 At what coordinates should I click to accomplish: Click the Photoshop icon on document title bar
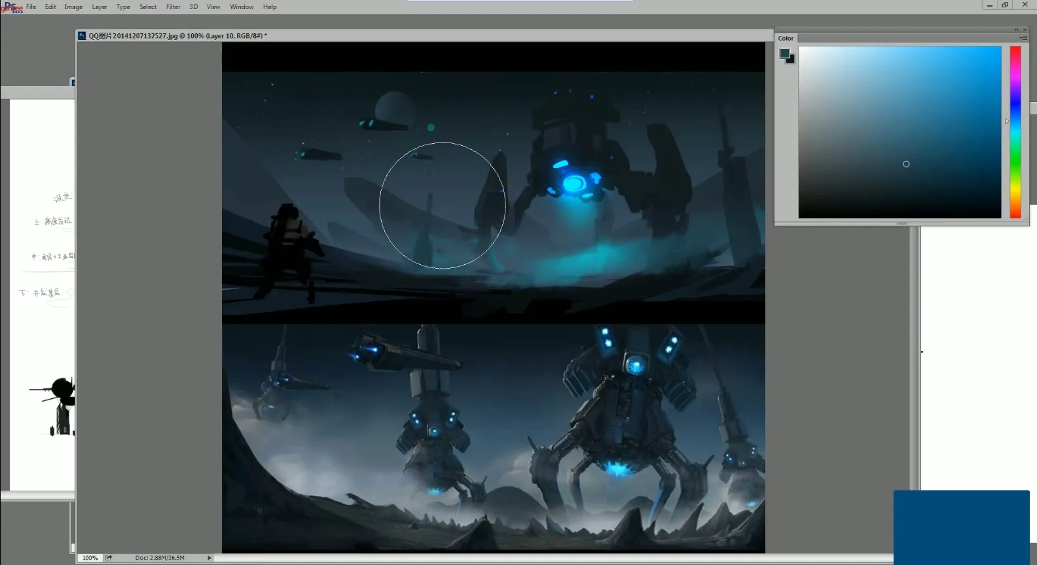(82, 36)
